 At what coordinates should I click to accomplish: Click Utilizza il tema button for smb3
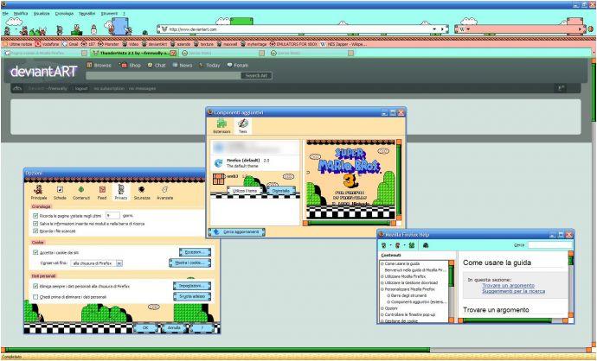click(245, 190)
